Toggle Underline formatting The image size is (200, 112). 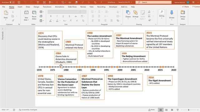click(x=63, y=16)
